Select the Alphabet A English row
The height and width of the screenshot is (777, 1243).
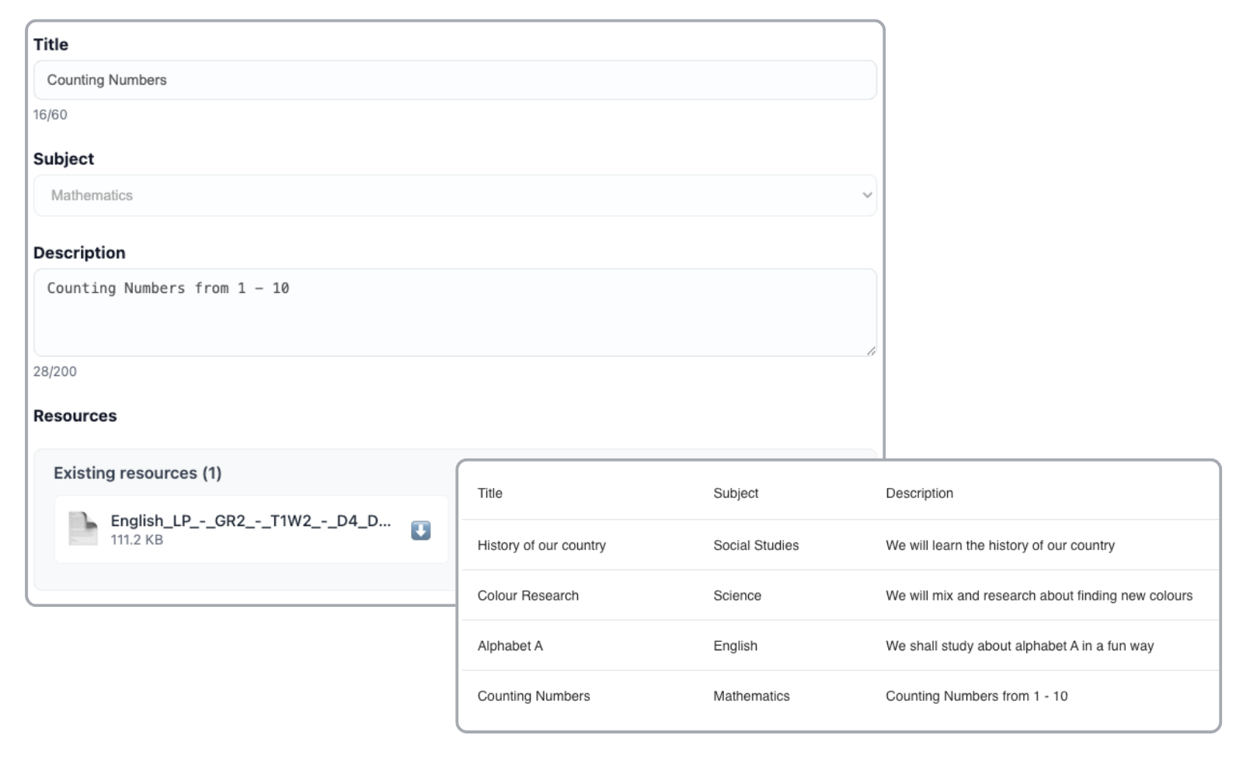tap(510, 646)
